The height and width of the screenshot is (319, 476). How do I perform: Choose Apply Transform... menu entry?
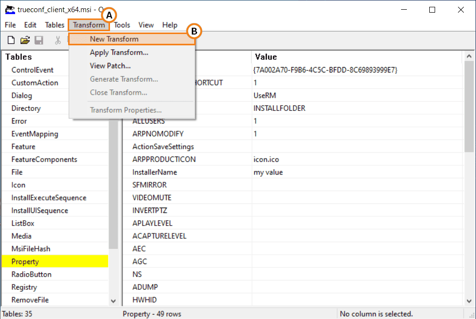(132, 53)
